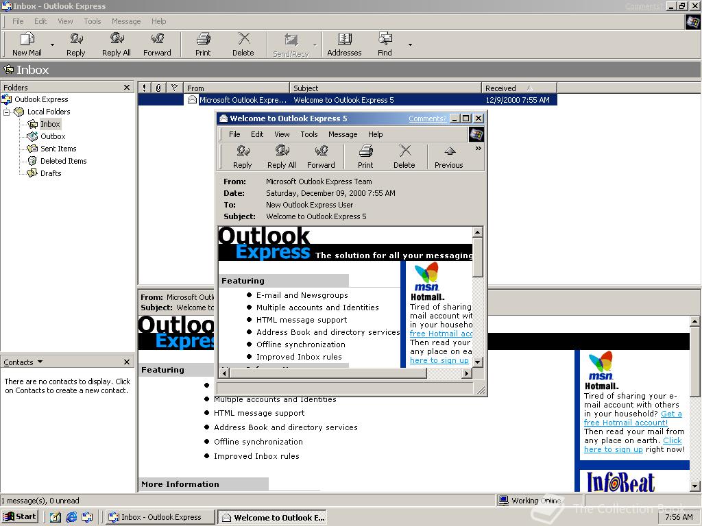Sort by priority column header

pos(144,88)
